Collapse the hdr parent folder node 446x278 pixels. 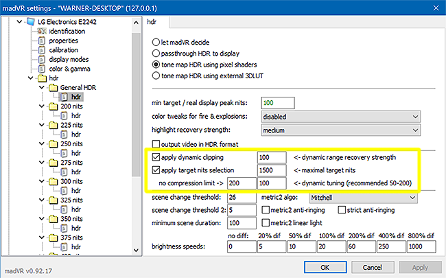pyautogui.click(x=31, y=78)
